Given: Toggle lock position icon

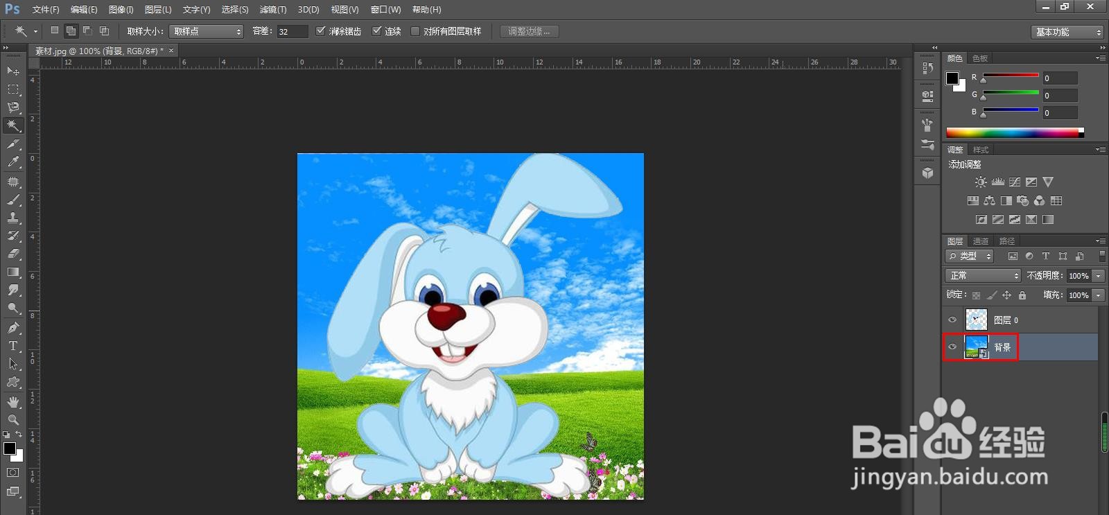Looking at the screenshot, I should point(1006,295).
